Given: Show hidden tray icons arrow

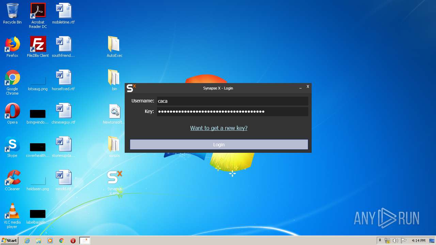Looking at the screenshot, I should pos(380,241).
